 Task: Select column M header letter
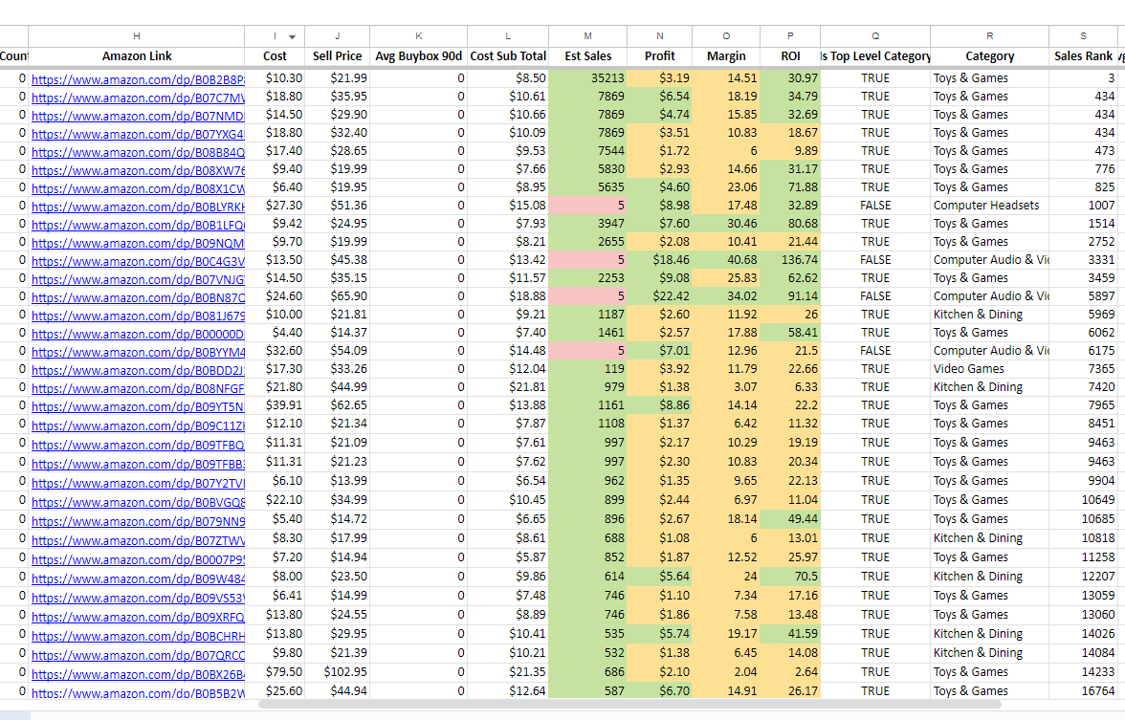(587, 36)
